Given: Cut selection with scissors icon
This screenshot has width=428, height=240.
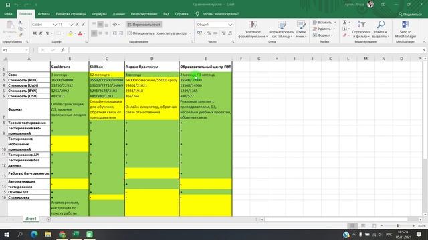Looking at the screenshot, I should click(20, 22).
